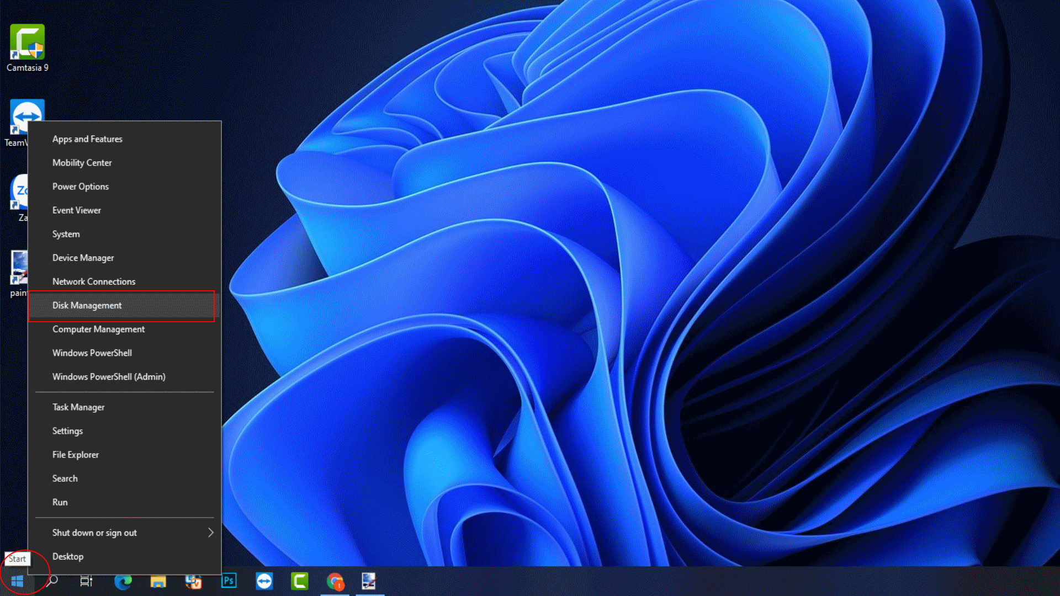Select Disk Management menu entry
The width and height of the screenshot is (1060, 596).
tap(87, 305)
